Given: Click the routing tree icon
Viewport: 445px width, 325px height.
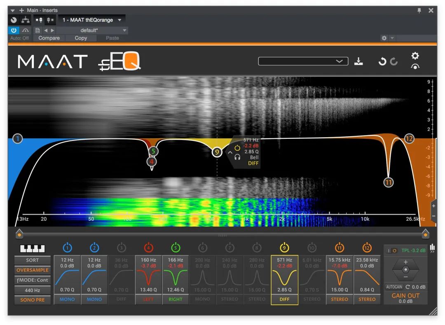Looking at the screenshot, I should (x=26, y=20).
